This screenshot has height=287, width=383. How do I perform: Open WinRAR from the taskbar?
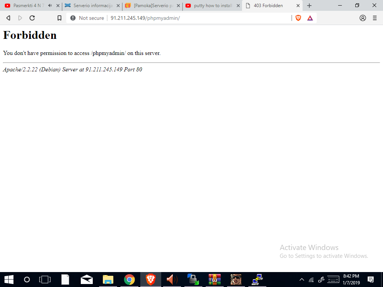(215, 280)
